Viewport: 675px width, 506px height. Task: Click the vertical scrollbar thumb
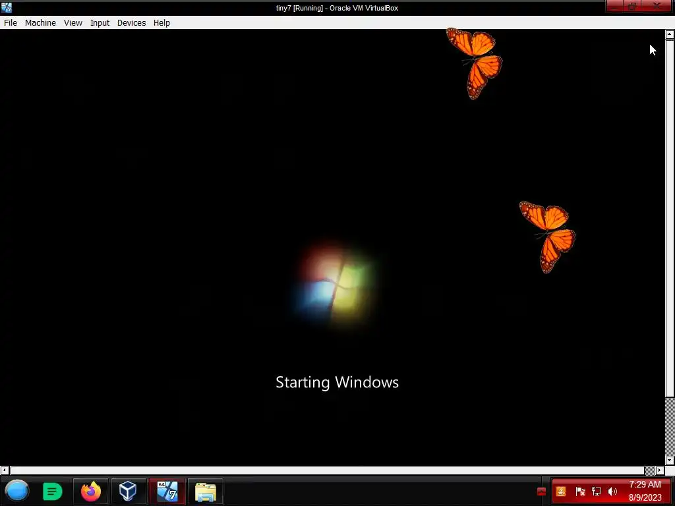point(670,219)
